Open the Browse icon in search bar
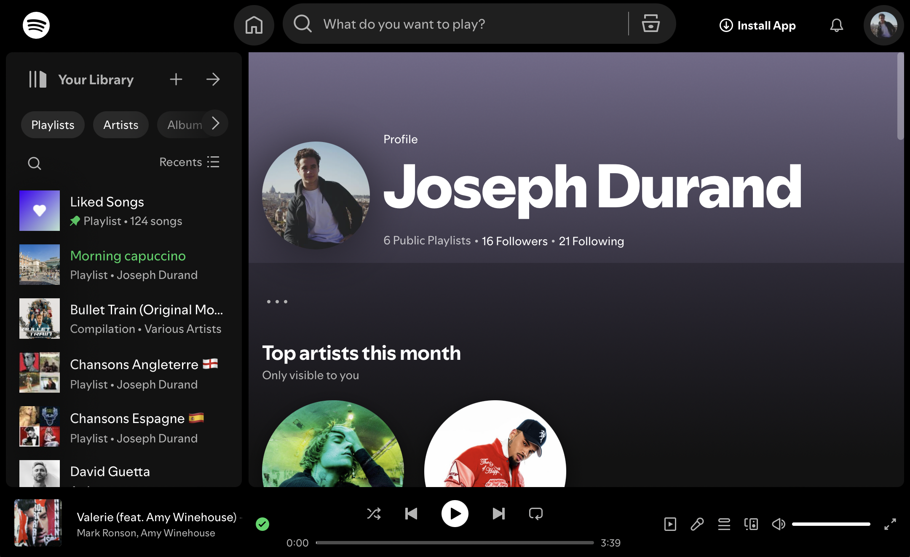Image resolution: width=910 pixels, height=557 pixels. tap(650, 24)
